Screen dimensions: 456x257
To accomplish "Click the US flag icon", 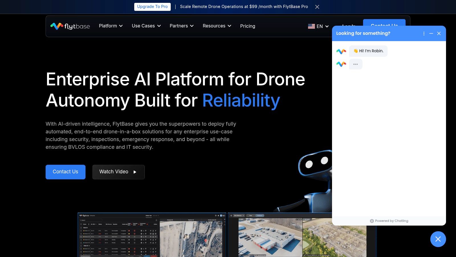I will [x=312, y=26].
